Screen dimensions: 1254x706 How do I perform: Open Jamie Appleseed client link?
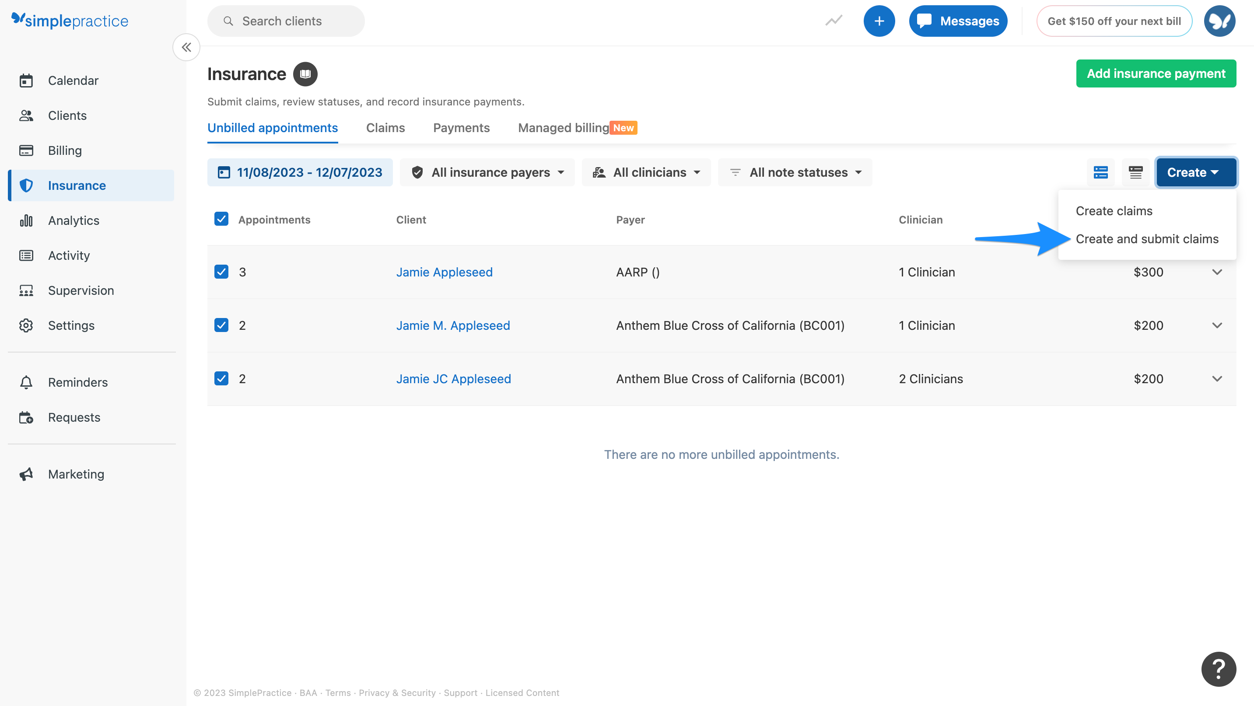[x=444, y=272]
